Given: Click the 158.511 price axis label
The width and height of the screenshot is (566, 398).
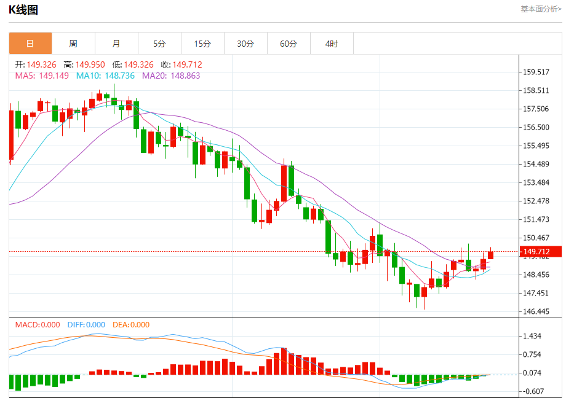Looking at the screenshot, I should [x=536, y=90].
